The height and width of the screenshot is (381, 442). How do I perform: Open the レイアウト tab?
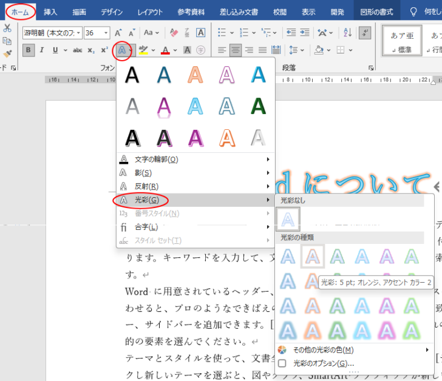point(150,12)
